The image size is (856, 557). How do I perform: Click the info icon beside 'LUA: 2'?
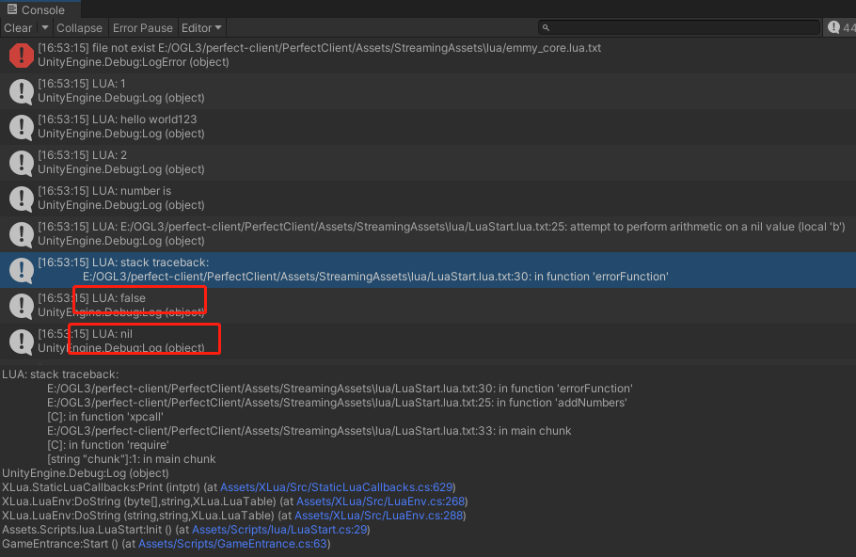[x=22, y=163]
